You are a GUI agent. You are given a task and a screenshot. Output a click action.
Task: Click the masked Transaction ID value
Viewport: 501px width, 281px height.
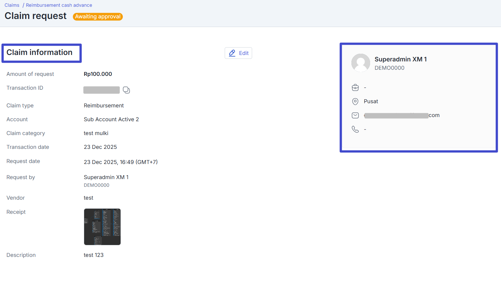[102, 90]
